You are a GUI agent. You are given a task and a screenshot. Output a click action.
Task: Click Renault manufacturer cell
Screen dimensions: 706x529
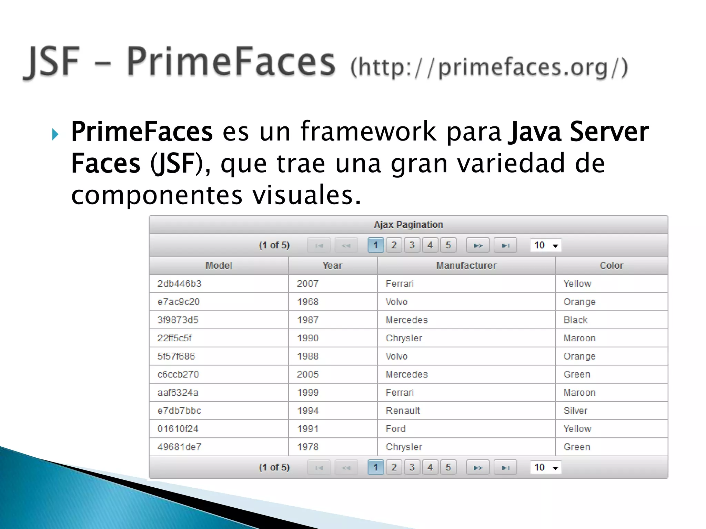[x=466, y=411]
